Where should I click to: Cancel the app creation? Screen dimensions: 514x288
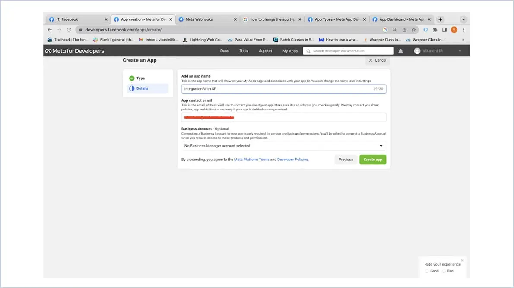(378, 60)
